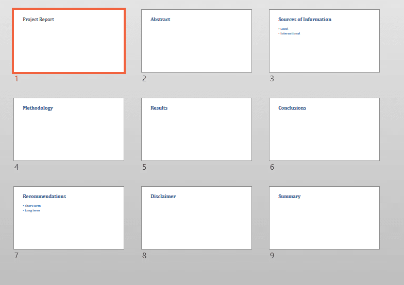Select the Methodology slide thumbnail

pyautogui.click(x=69, y=130)
